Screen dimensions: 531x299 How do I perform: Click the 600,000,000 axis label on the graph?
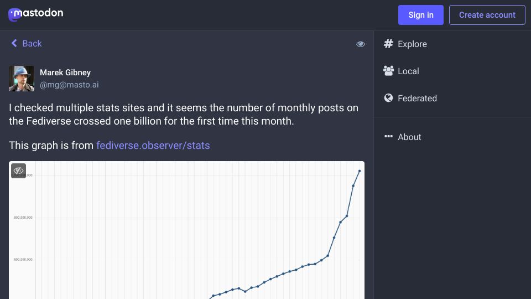23,260
